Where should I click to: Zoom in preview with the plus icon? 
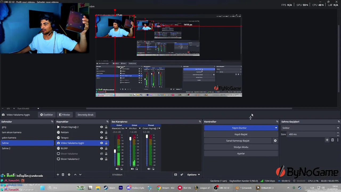[x=14, y=109]
